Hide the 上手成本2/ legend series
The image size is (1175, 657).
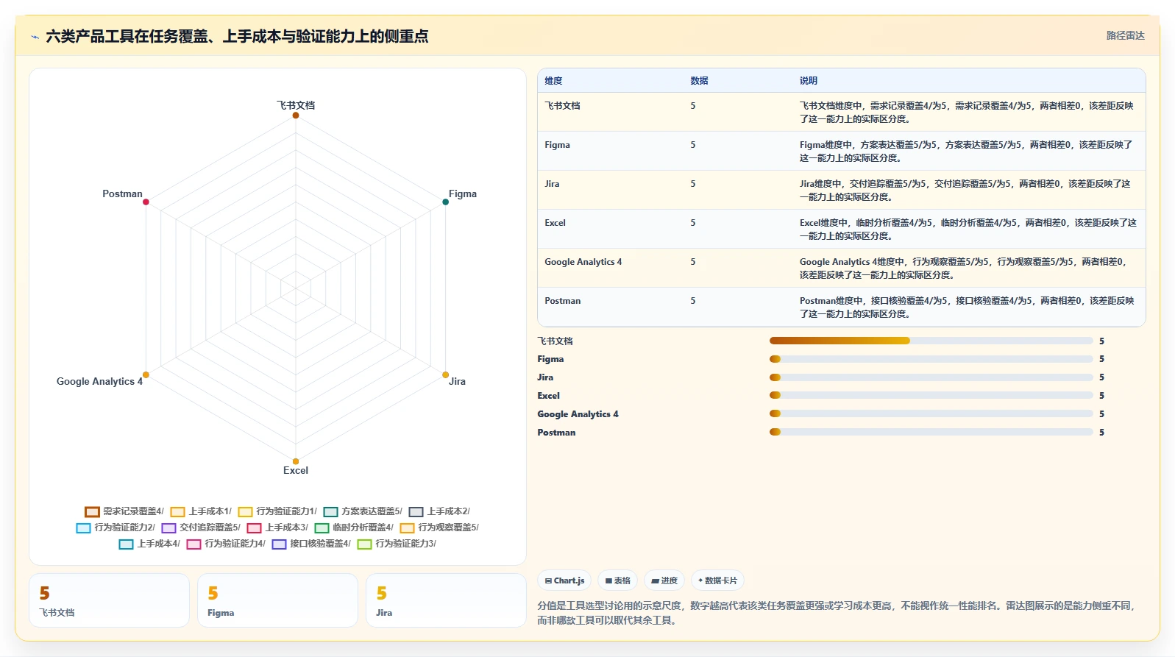[x=439, y=511]
